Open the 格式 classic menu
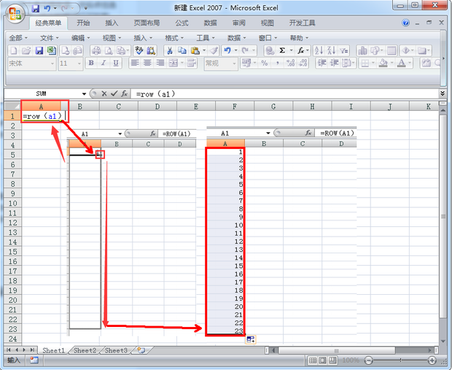The image size is (452, 370). pos(174,38)
